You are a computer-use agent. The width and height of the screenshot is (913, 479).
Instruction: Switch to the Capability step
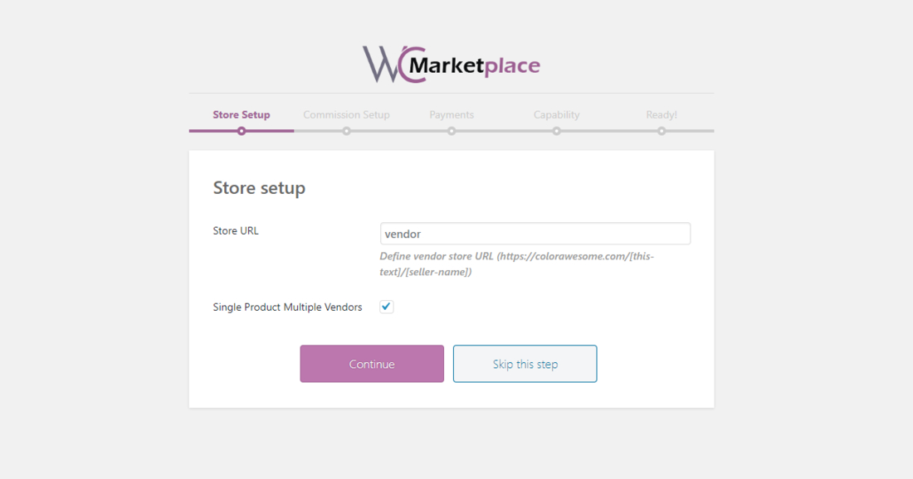pyautogui.click(x=557, y=114)
